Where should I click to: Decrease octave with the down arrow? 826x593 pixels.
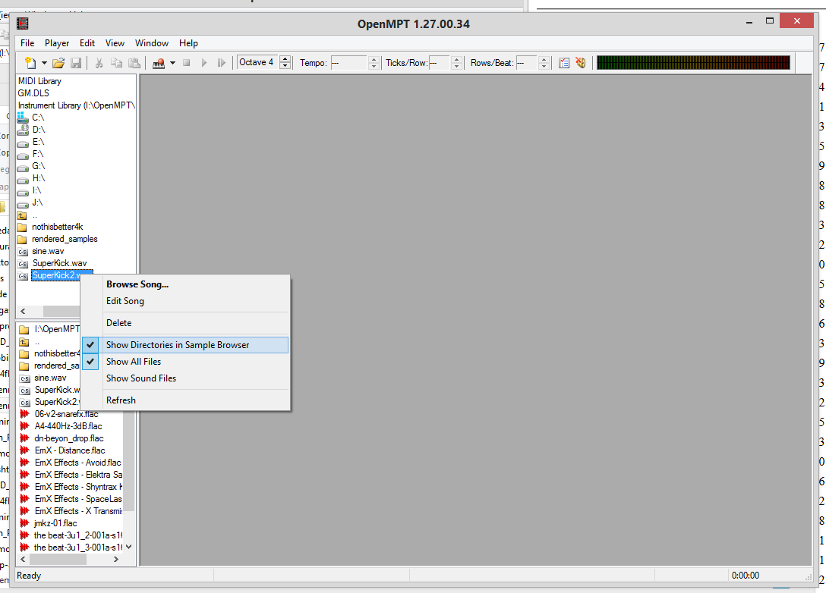click(285, 66)
